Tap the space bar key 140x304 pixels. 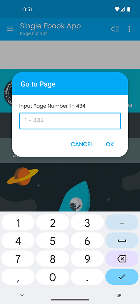click(122, 240)
